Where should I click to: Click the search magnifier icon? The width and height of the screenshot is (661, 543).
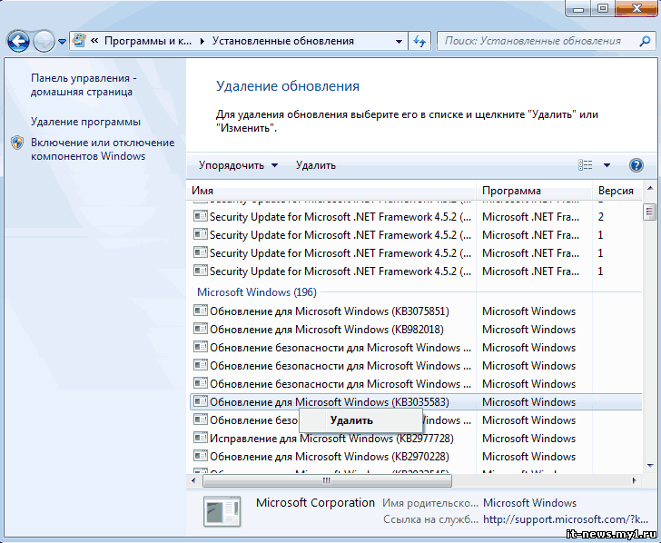(x=645, y=41)
